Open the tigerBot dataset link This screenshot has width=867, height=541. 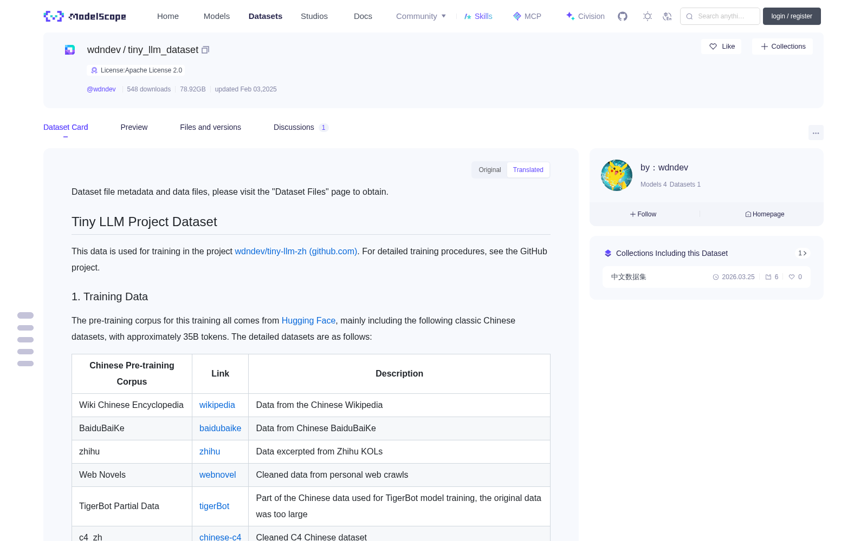214,506
